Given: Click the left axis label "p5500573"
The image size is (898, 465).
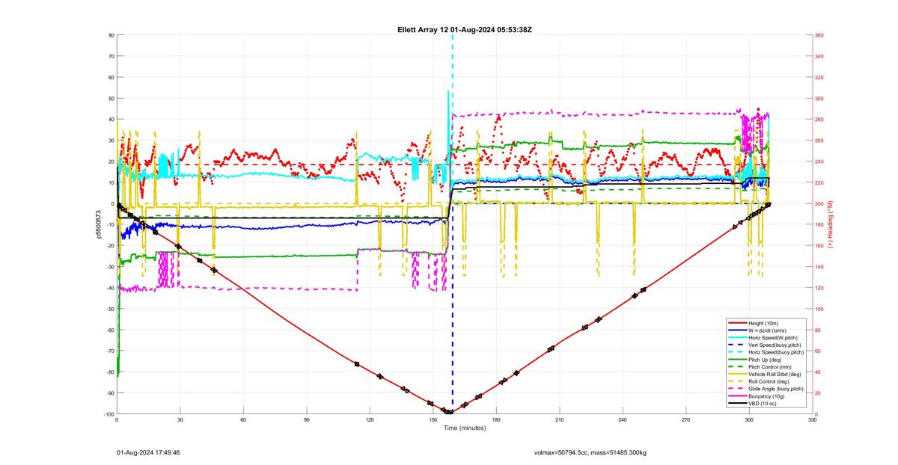Looking at the screenshot, I should point(97,224).
